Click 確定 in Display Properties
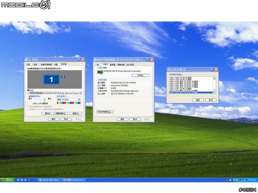 pos(54,119)
